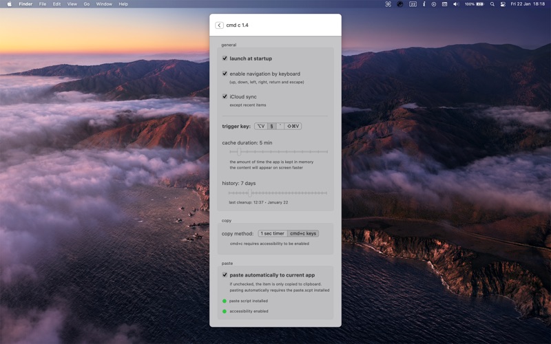Toggle paste automatically to current app
Image resolution: width=551 pixels, height=344 pixels.
point(225,275)
